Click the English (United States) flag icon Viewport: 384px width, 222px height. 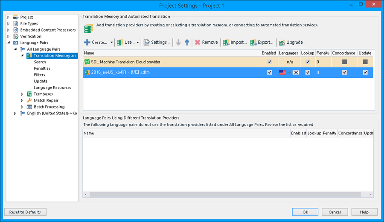[x=23, y=113]
